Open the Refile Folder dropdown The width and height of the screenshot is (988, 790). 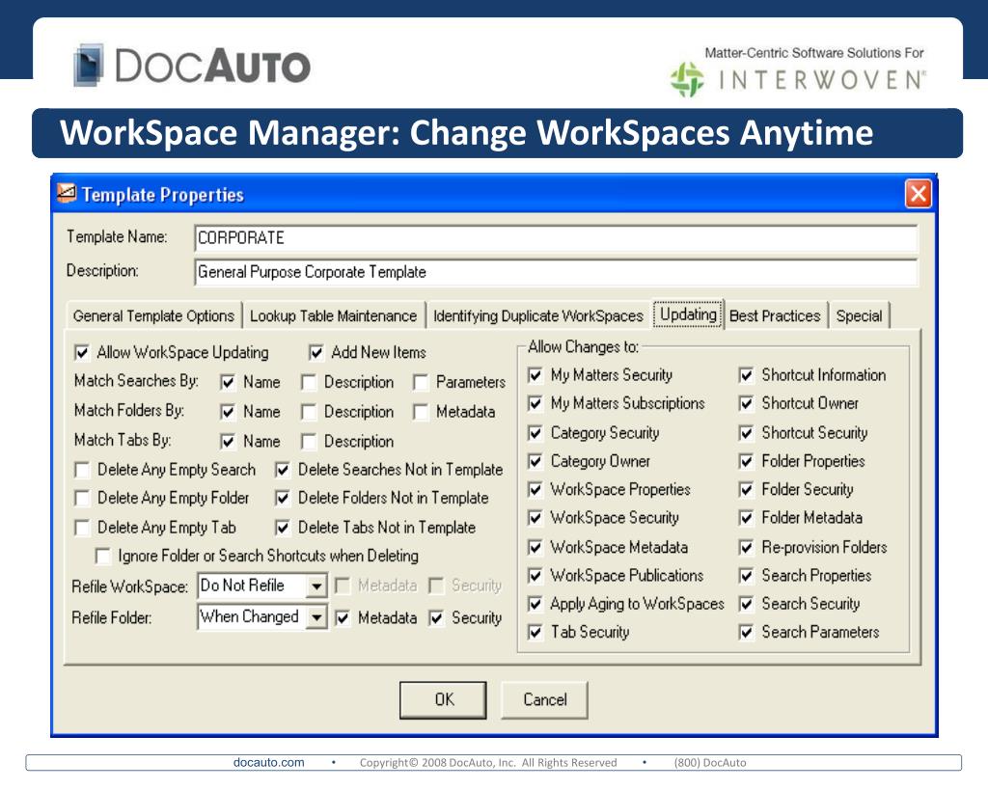point(316,617)
